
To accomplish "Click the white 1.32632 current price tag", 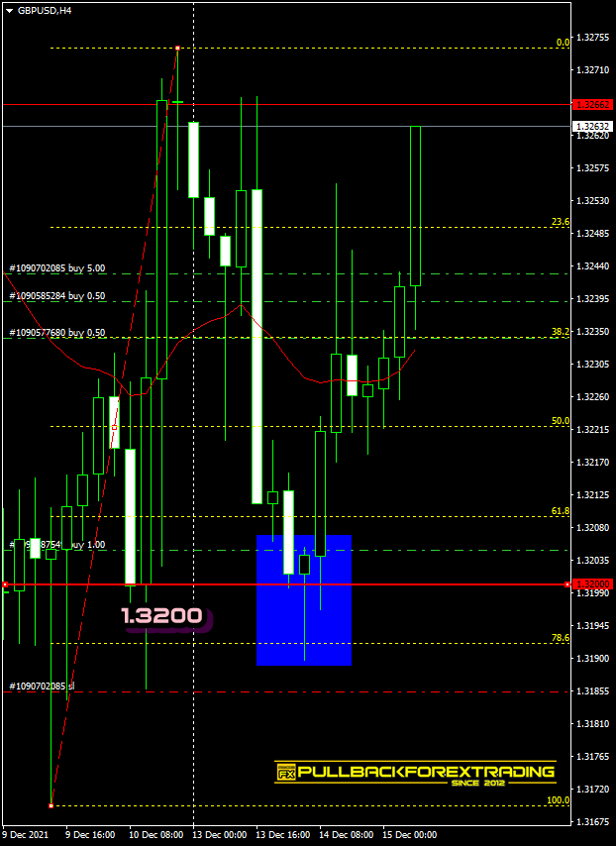I will coord(592,127).
